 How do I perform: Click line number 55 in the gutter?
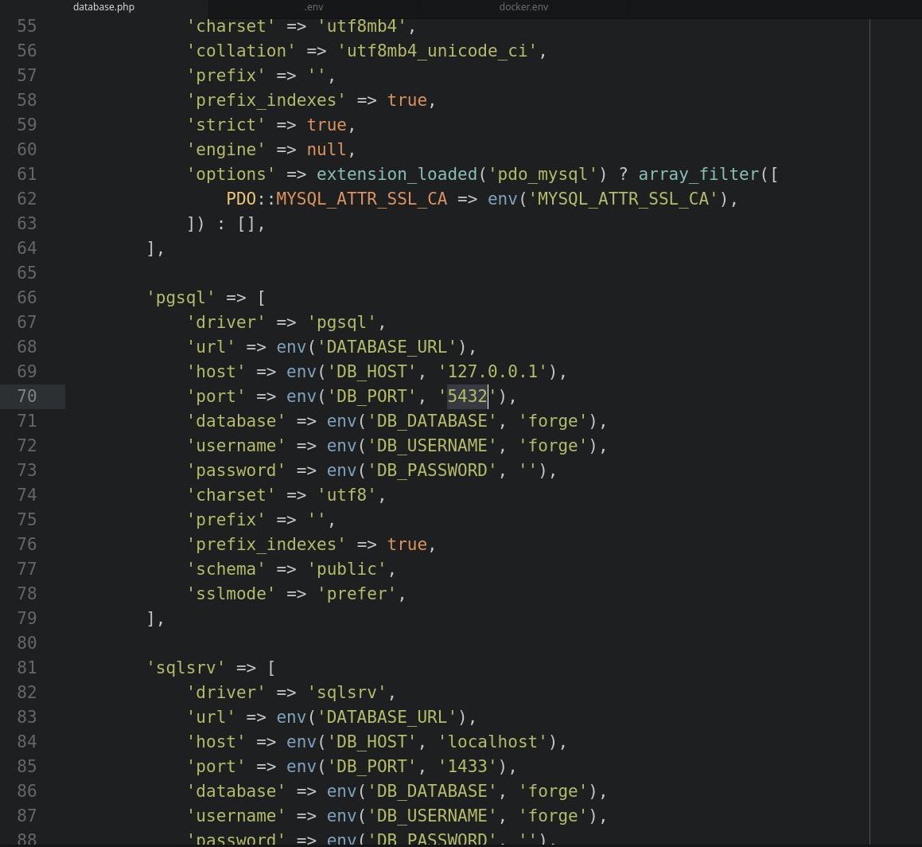click(x=27, y=26)
